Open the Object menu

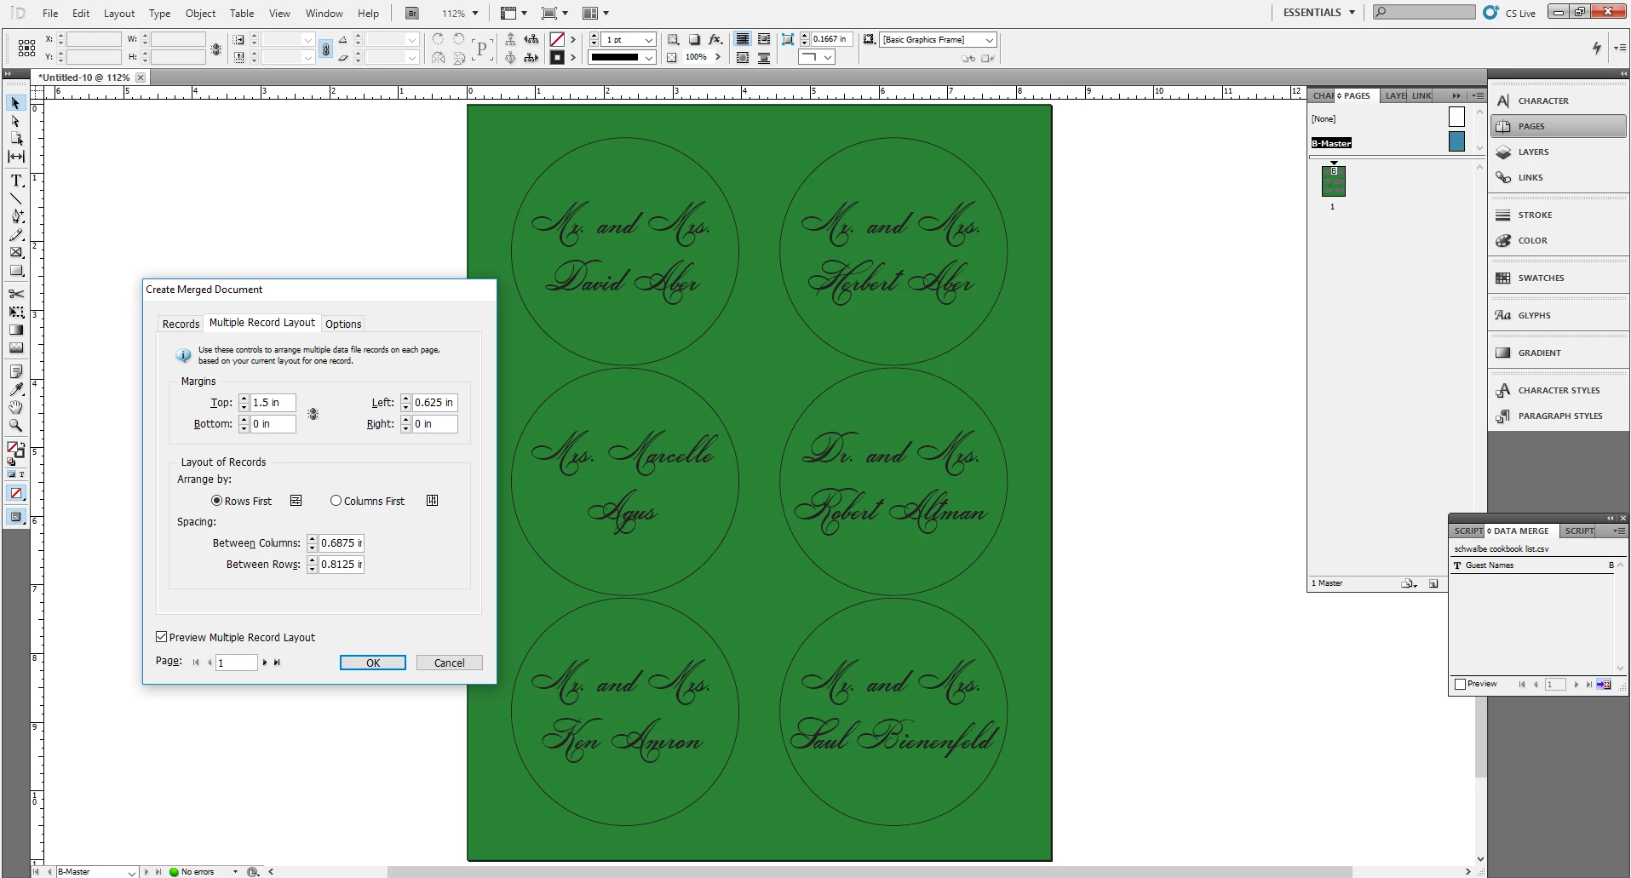click(x=200, y=13)
